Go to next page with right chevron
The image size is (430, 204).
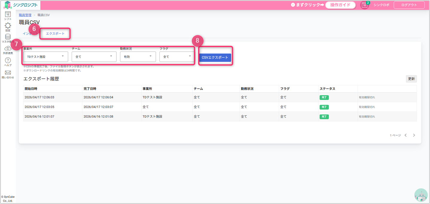(414, 135)
